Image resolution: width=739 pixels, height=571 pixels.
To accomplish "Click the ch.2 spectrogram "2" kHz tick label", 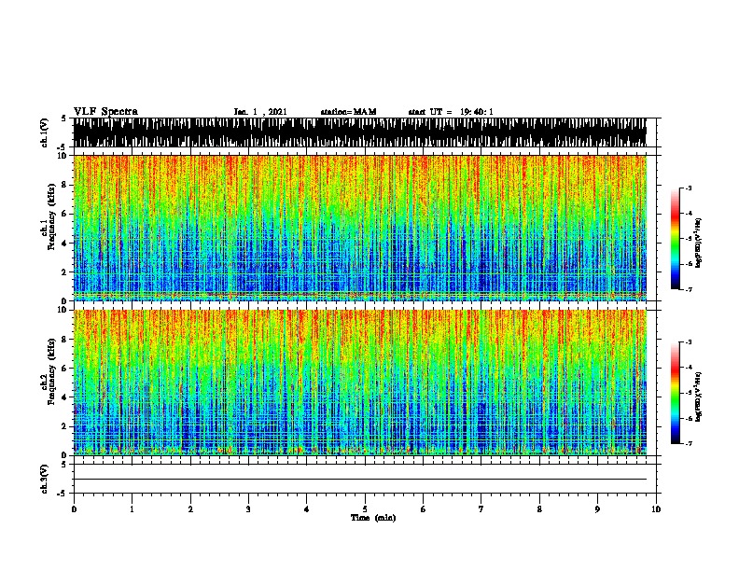I will tap(65, 426).
